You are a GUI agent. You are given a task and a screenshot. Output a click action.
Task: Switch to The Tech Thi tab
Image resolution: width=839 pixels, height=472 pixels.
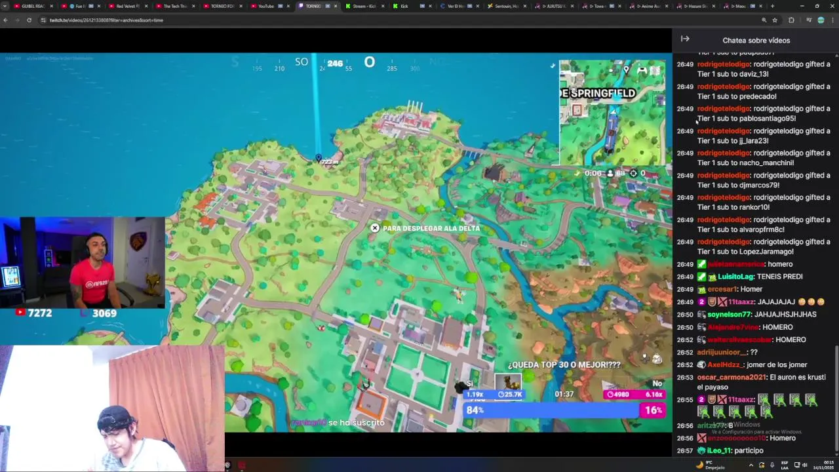point(174,6)
